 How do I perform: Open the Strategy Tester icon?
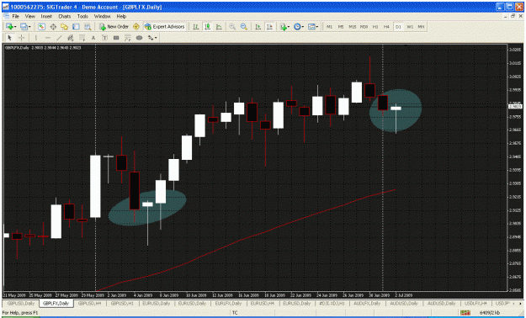88,27
